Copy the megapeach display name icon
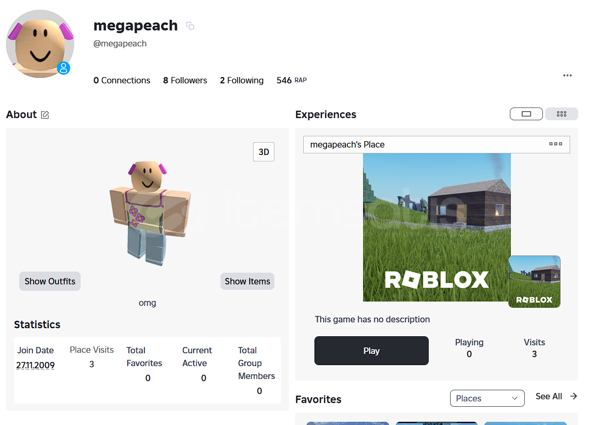 coord(190,26)
